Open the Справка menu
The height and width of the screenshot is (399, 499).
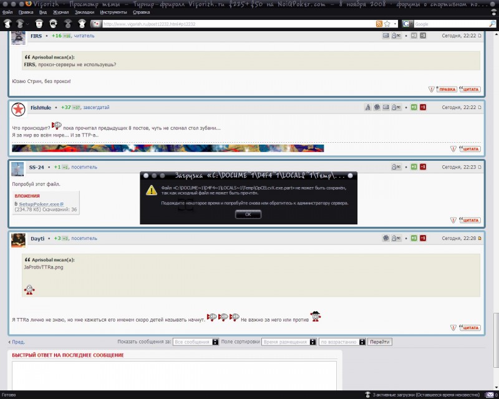point(142,12)
